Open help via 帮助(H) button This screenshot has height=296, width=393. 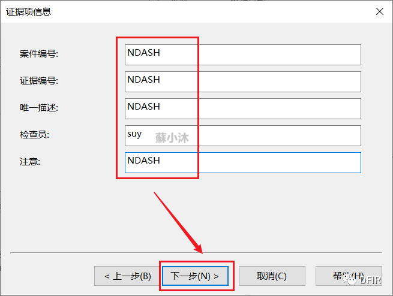[349, 276]
